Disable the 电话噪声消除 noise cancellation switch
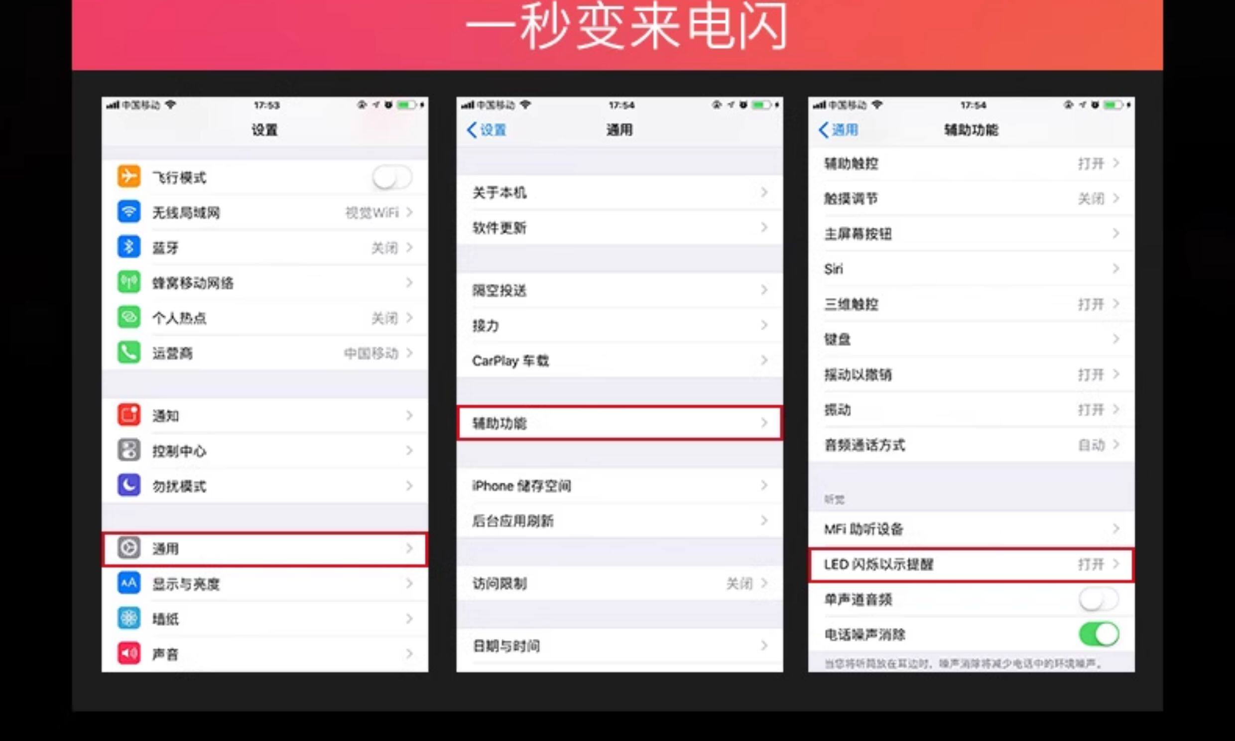The height and width of the screenshot is (741, 1235). click(x=1098, y=634)
